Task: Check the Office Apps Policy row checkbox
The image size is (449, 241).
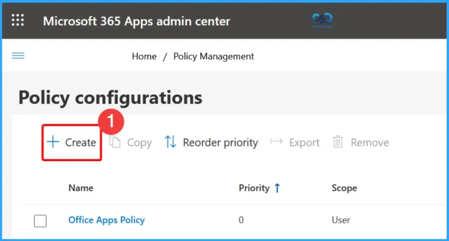Action: [40, 221]
